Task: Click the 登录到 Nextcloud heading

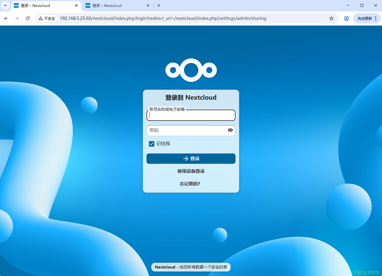Action: 191,98
